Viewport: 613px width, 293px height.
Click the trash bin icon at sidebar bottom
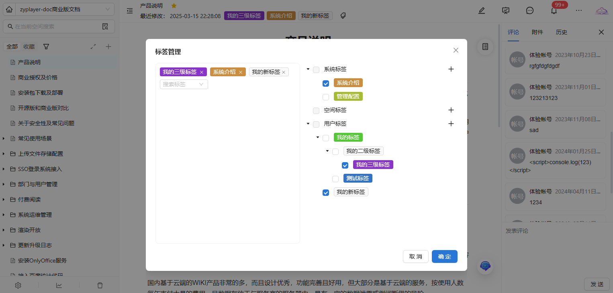[100, 285]
